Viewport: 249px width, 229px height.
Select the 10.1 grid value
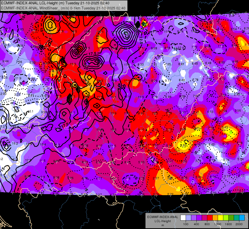pyautogui.click(x=30, y=111)
